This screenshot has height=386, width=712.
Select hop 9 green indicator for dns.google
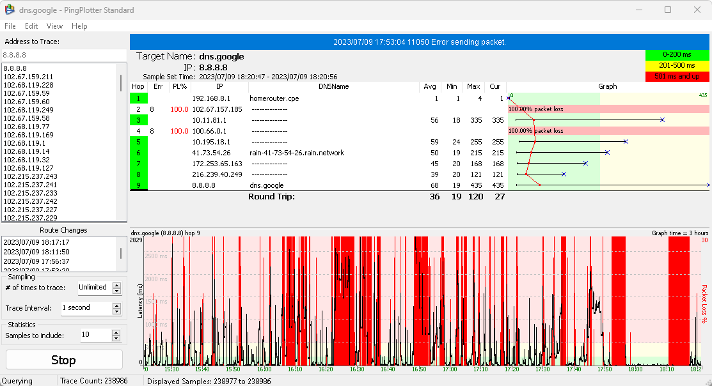pos(138,185)
